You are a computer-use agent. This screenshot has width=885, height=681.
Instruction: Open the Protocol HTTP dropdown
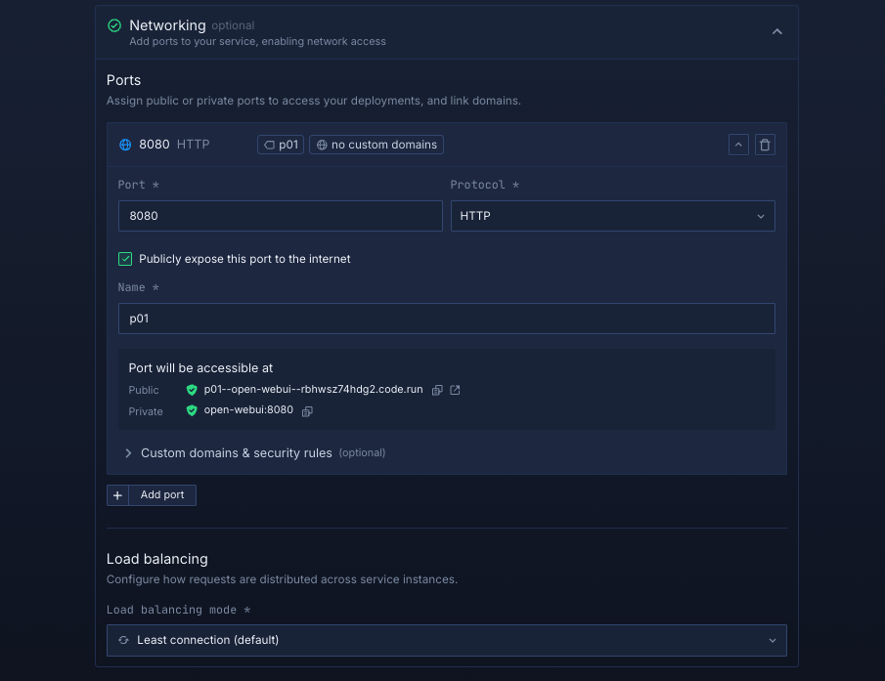[612, 216]
